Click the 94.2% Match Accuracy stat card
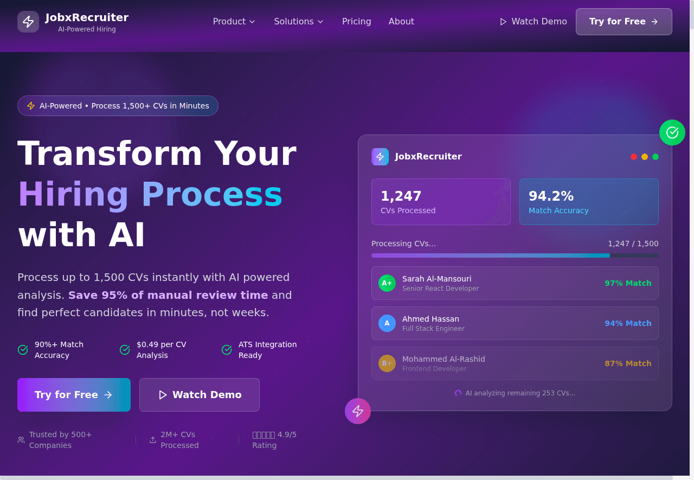This screenshot has width=694, height=480. [589, 202]
